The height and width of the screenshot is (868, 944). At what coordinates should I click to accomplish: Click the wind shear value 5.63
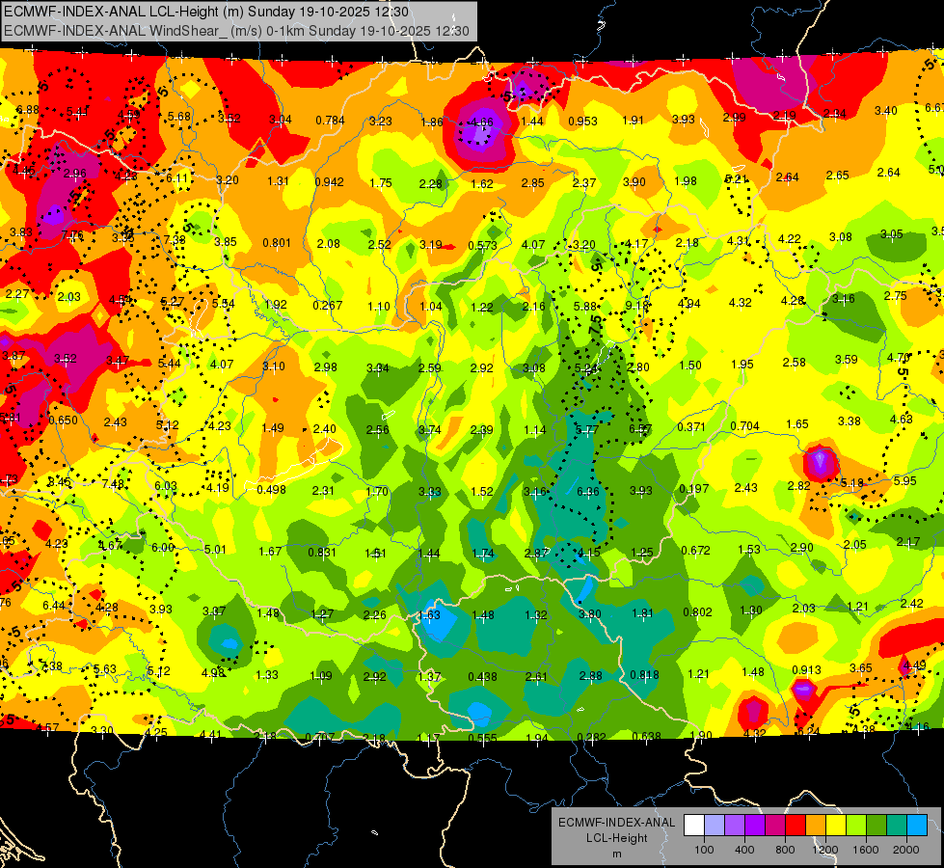105,668
